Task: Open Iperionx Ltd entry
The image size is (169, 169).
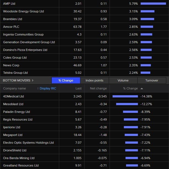Action: (x=12, y=127)
